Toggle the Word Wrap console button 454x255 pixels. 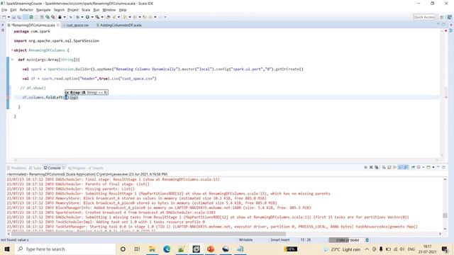tap(395, 167)
